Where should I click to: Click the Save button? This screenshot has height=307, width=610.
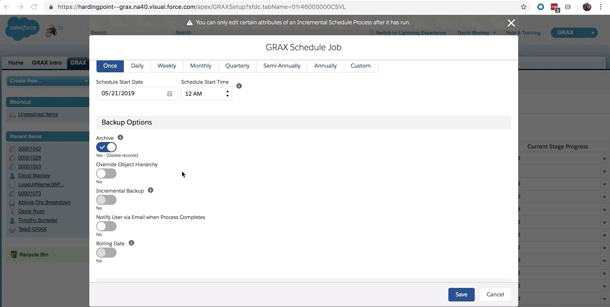pyautogui.click(x=462, y=295)
